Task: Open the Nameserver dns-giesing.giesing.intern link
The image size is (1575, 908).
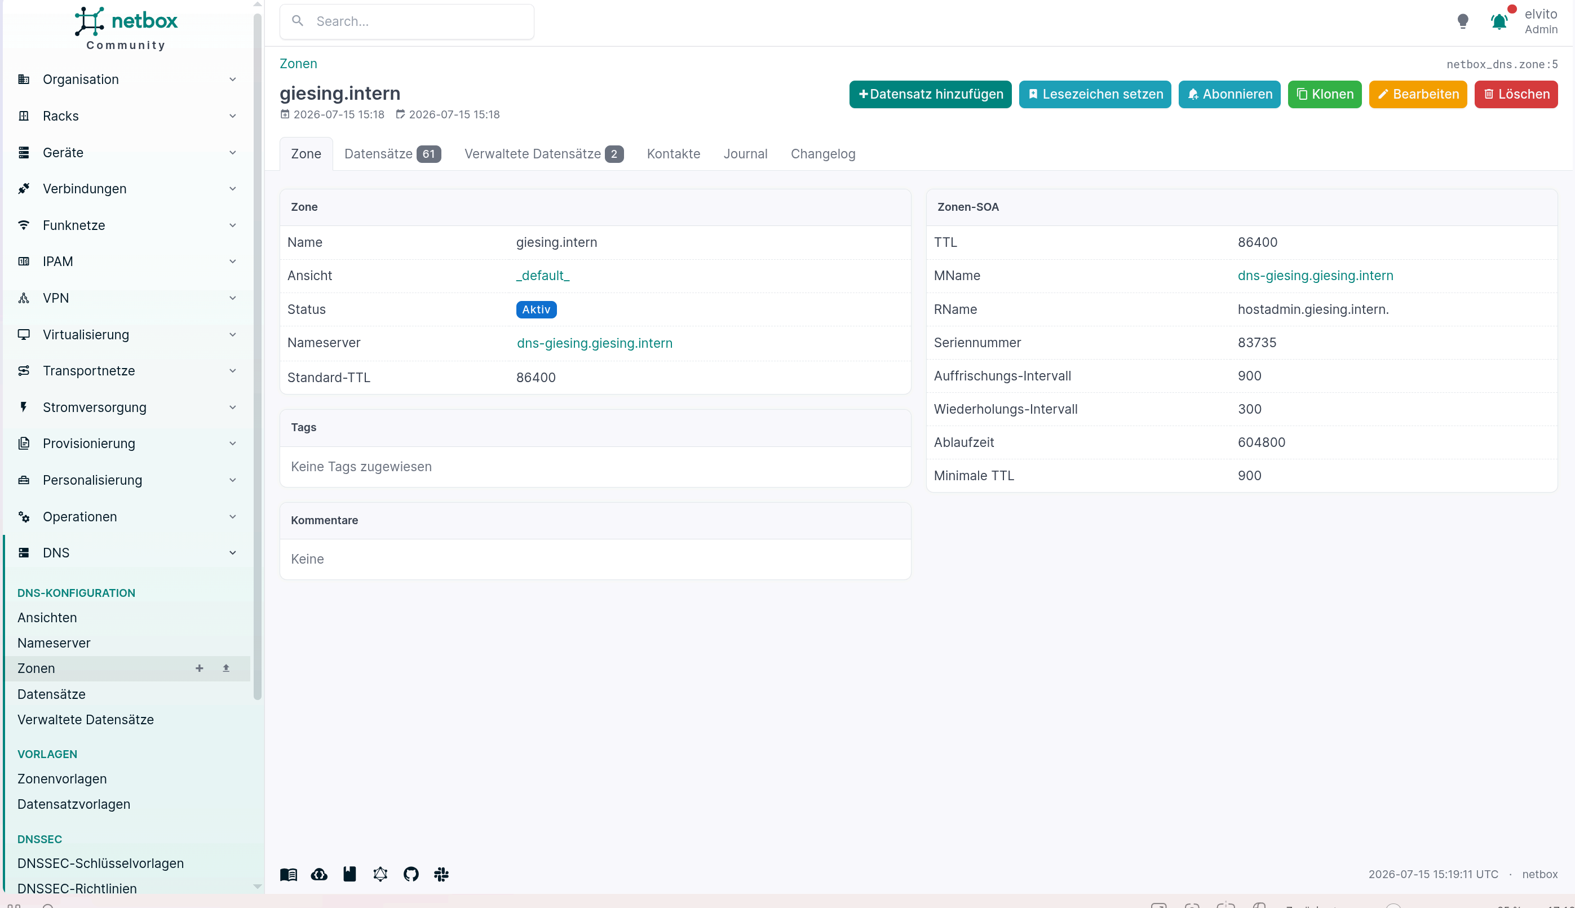Action: [595, 343]
